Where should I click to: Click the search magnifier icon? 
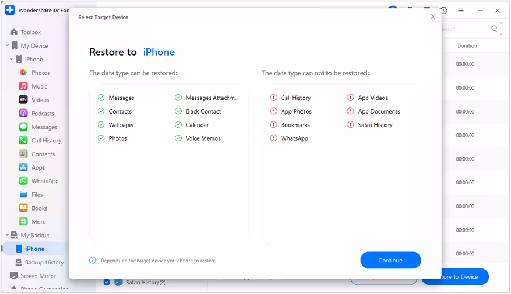495,29
